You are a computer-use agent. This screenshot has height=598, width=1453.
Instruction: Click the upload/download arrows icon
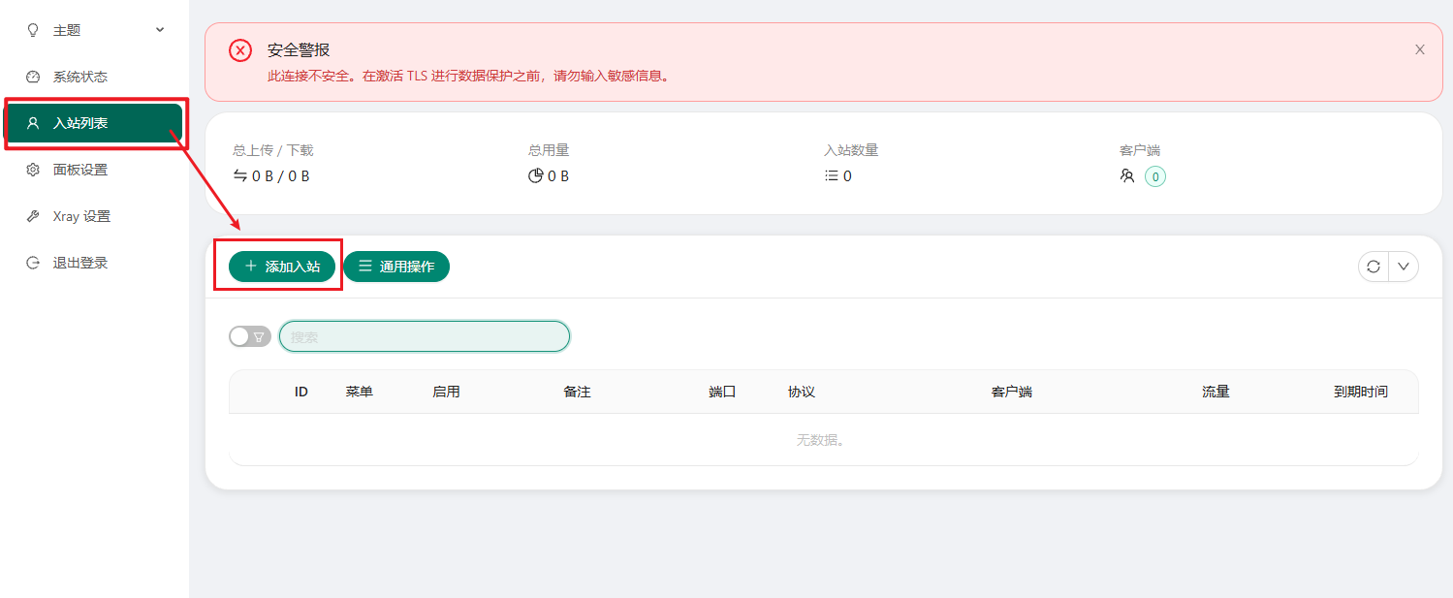click(x=240, y=176)
